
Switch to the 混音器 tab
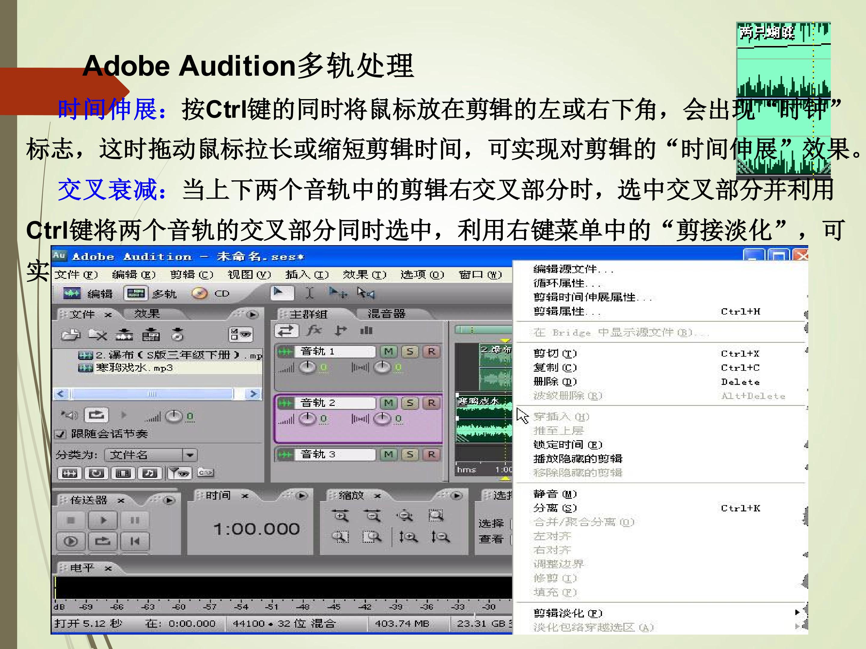pos(386,314)
